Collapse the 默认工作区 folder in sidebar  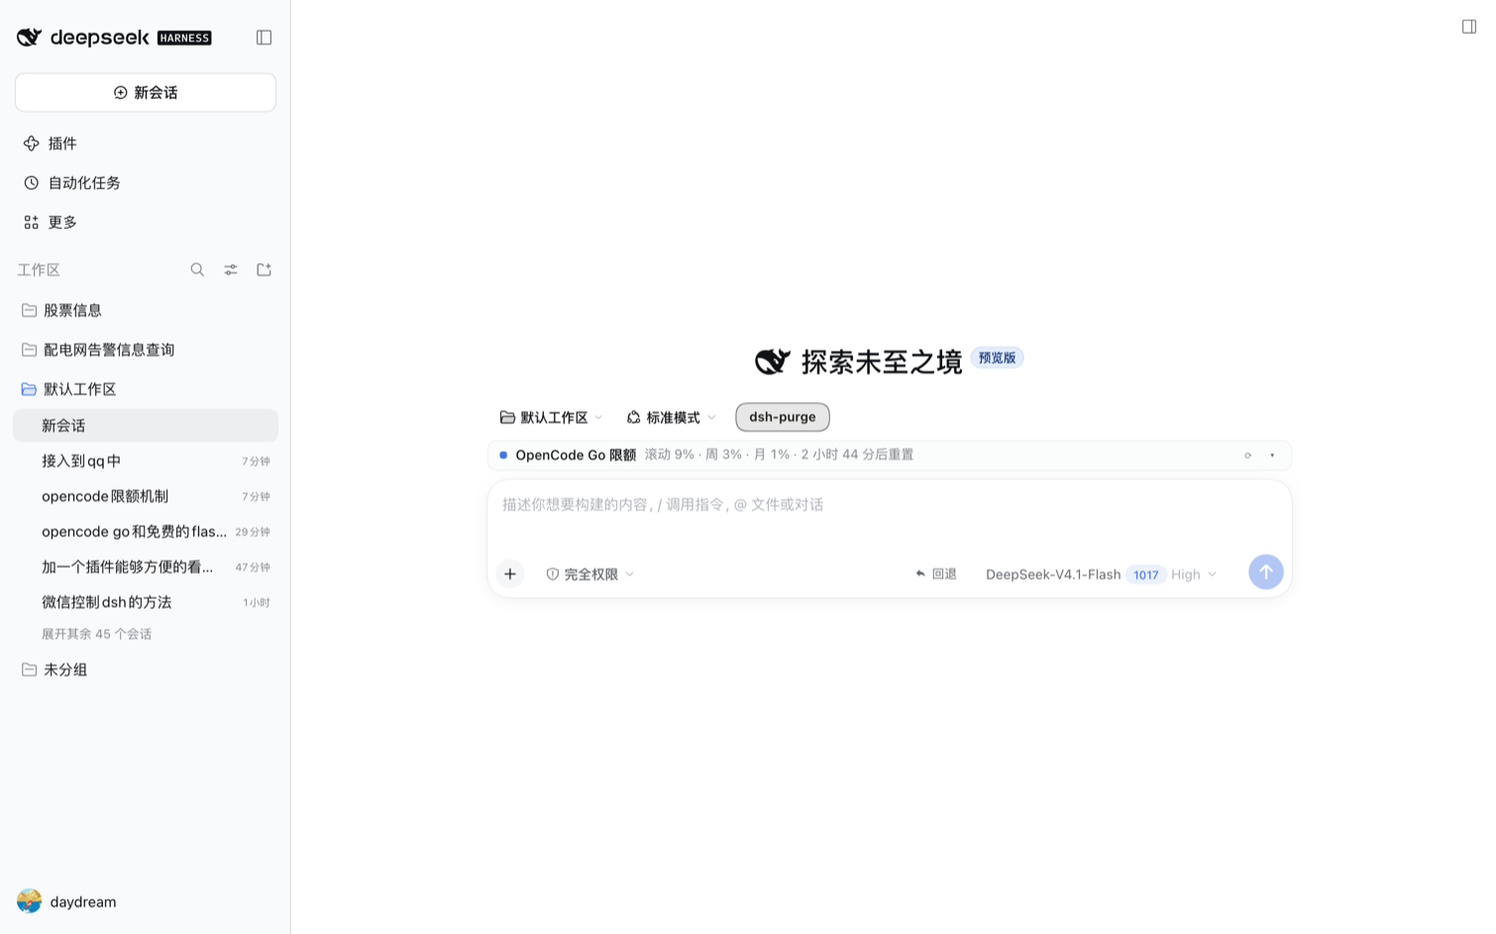[x=146, y=389]
